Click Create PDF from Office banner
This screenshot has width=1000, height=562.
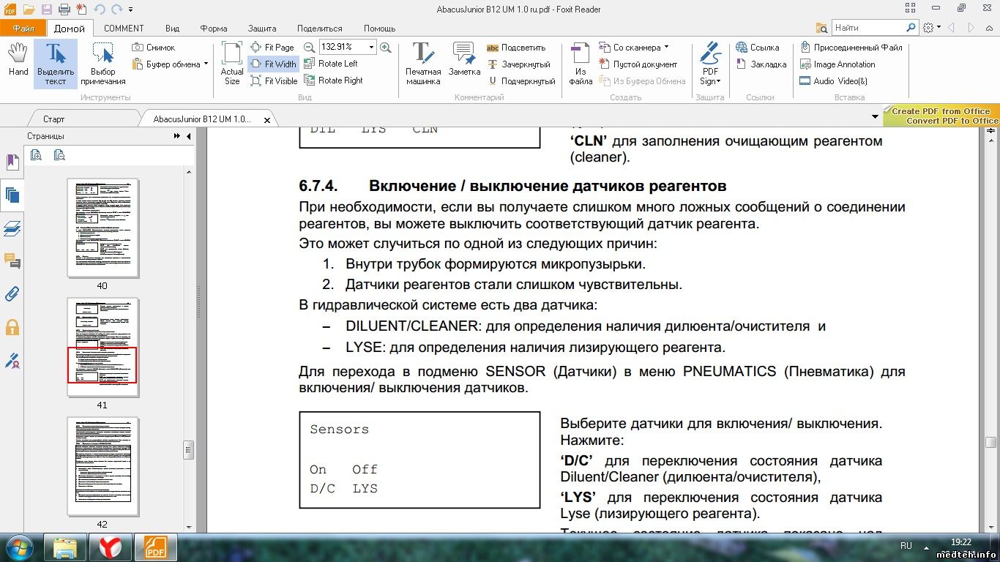(x=941, y=111)
